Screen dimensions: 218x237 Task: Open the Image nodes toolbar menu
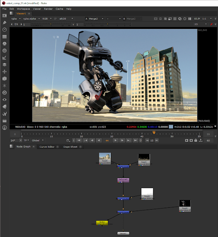(x=4, y=16)
